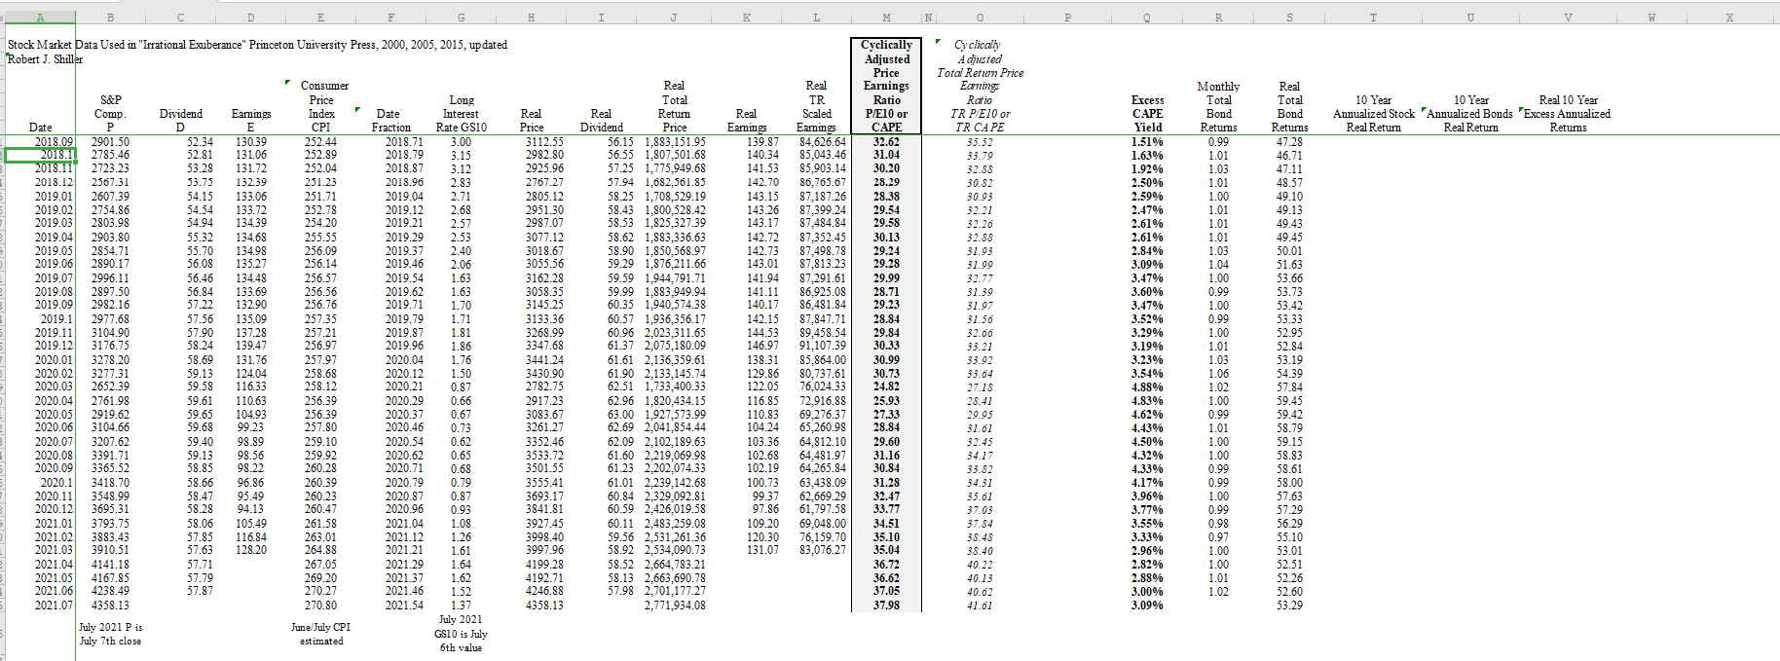Click TR CAPE value 41.61
The height and width of the screenshot is (661, 1780).
pos(980,605)
